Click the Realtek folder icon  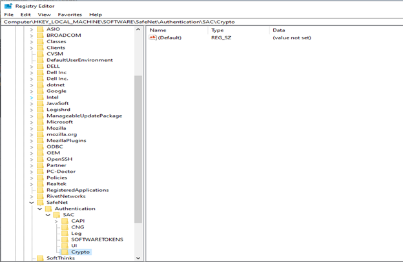[x=40, y=184]
